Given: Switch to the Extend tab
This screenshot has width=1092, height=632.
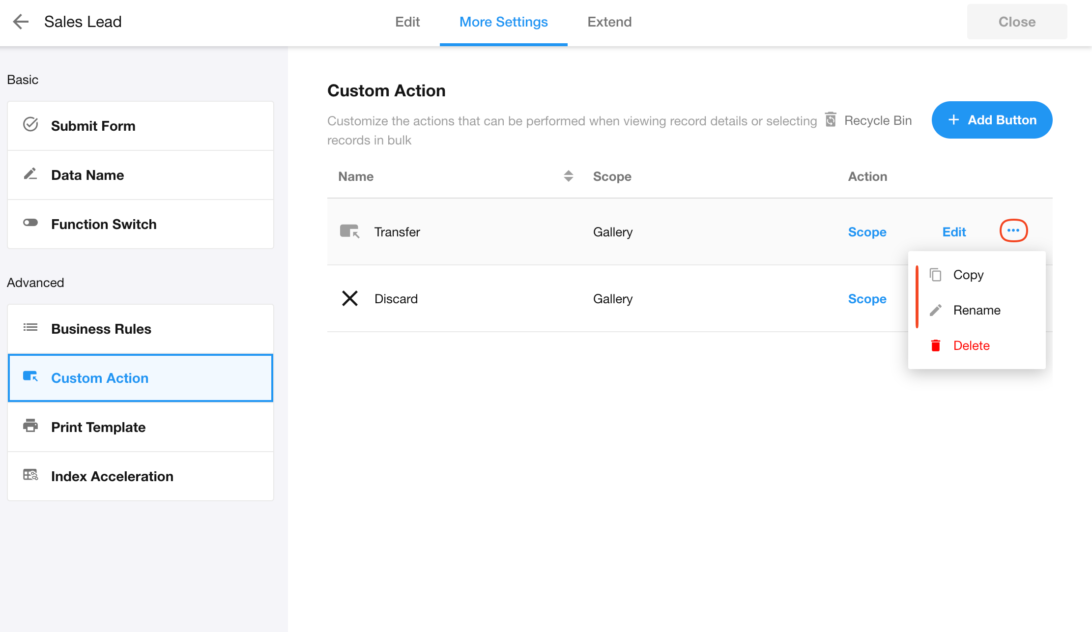Looking at the screenshot, I should (609, 22).
